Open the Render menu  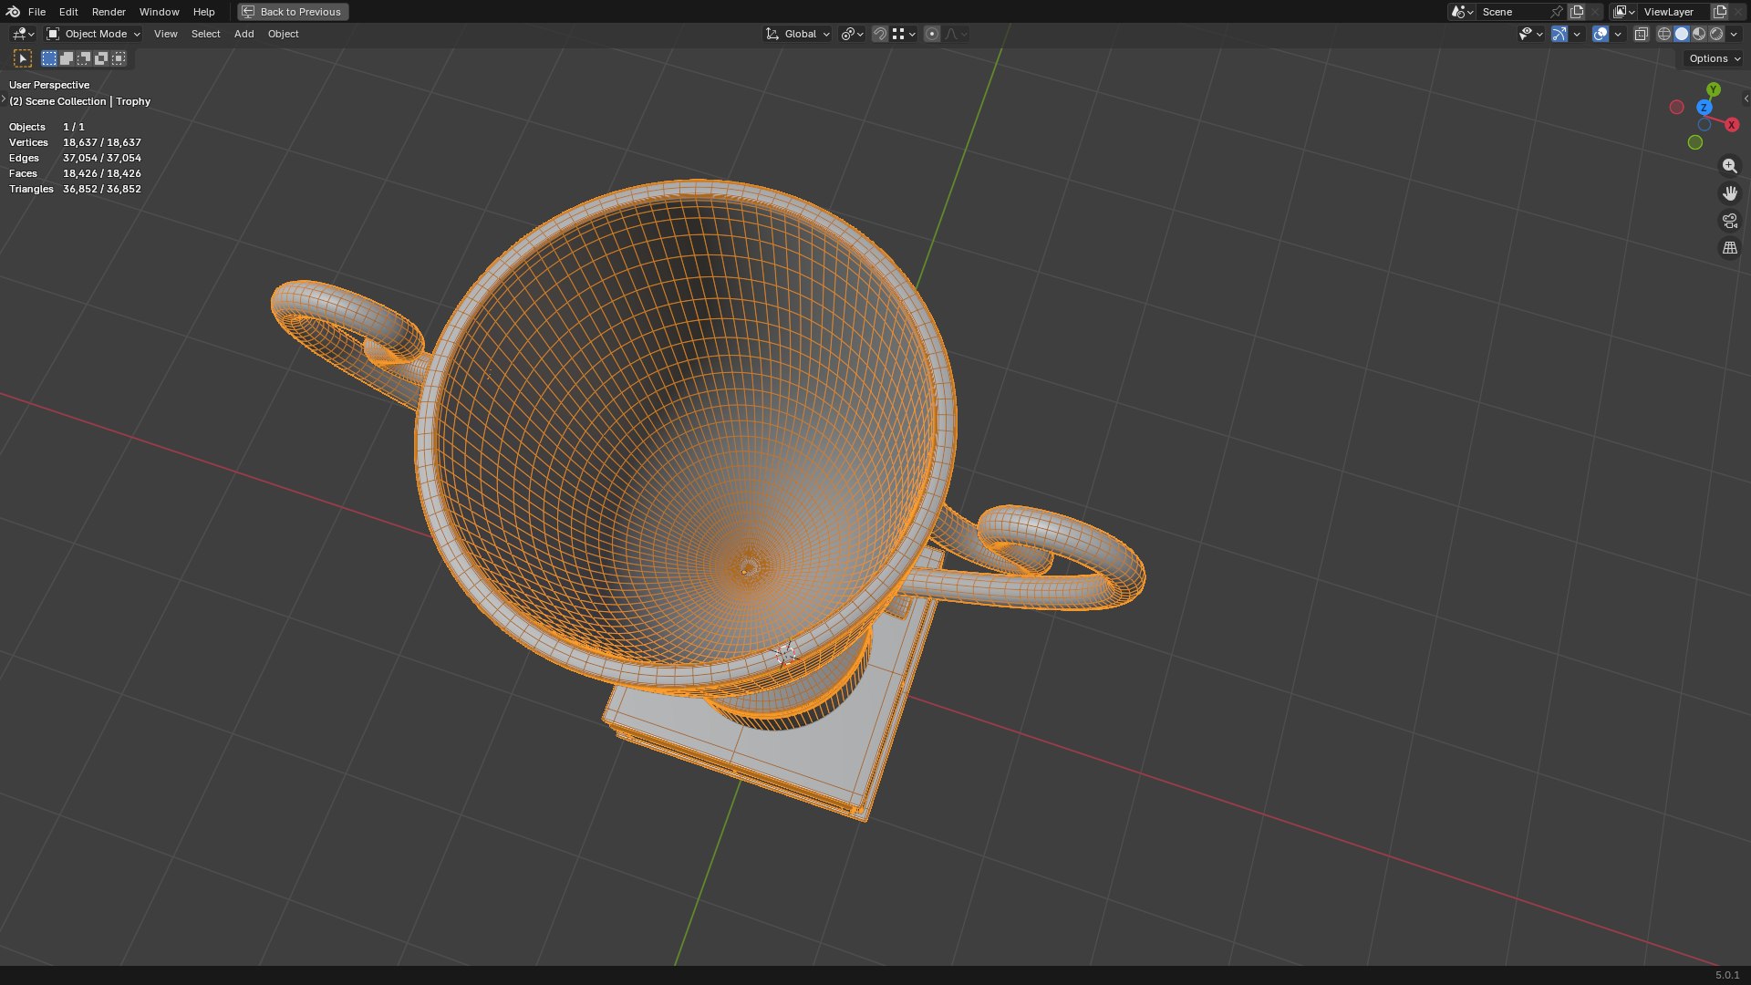tap(109, 12)
